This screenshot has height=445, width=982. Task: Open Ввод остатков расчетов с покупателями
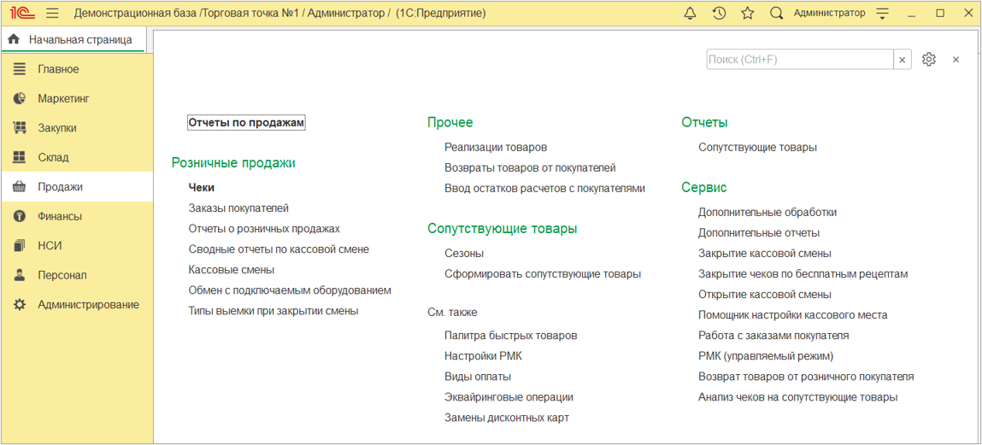point(545,188)
